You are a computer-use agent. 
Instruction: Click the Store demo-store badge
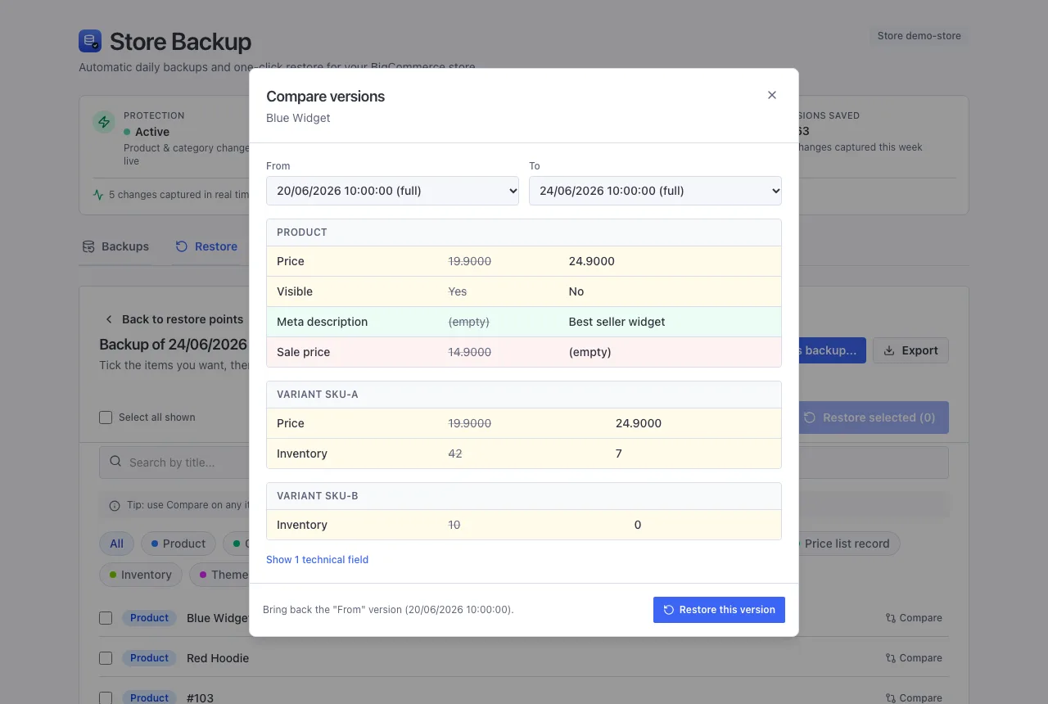pyautogui.click(x=919, y=36)
